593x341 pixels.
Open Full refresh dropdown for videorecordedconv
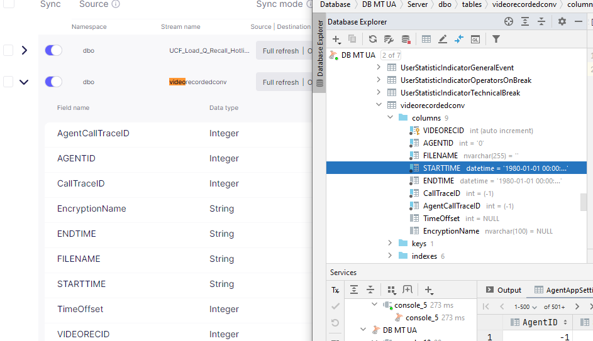coord(284,82)
